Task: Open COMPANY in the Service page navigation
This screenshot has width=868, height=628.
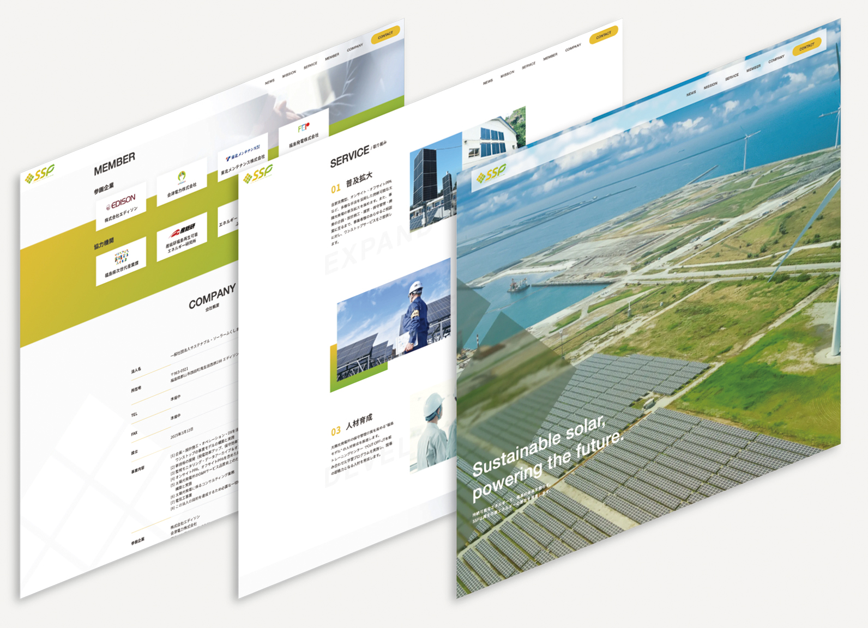Action: click(x=573, y=47)
